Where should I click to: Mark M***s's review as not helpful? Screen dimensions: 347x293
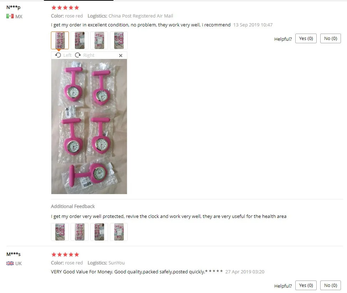(330, 285)
